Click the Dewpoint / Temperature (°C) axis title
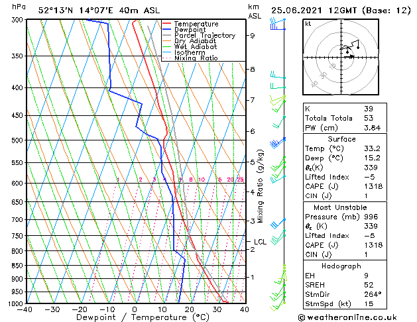The height and width of the screenshot is (322, 417). (x=143, y=317)
